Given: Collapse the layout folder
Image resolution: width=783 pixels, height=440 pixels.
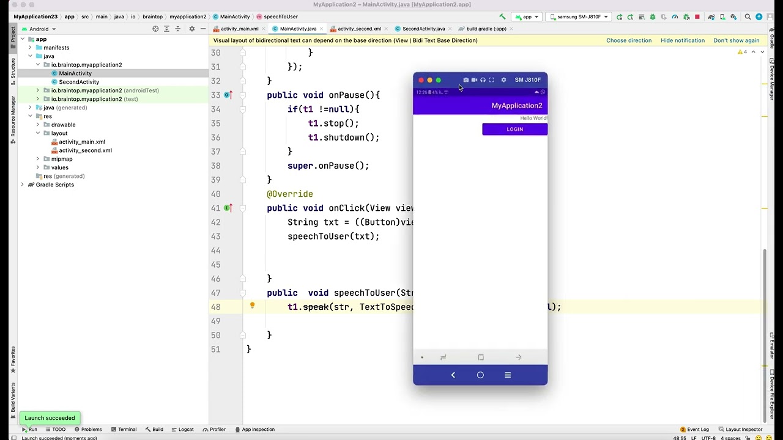Looking at the screenshot, I should (38, 133).
